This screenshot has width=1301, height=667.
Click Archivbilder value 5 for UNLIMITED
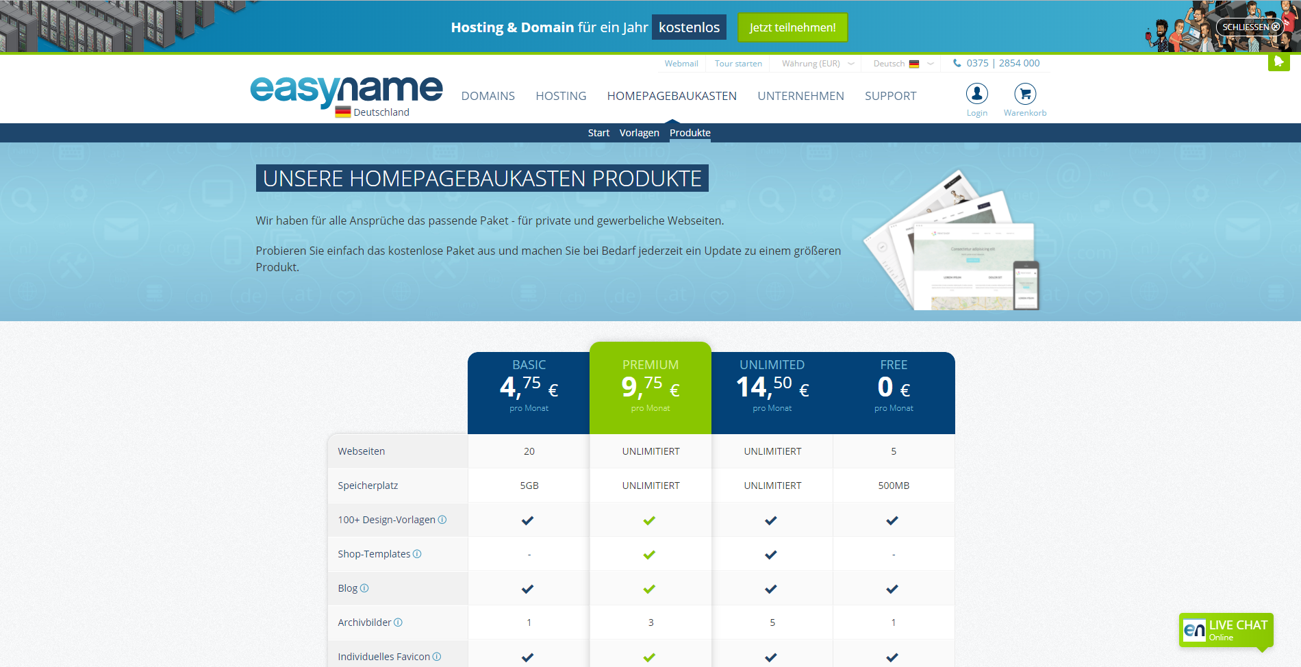click(772, 622)
